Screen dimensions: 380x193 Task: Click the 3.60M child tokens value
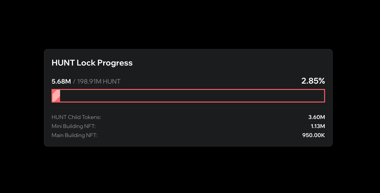tap(317, 117)
